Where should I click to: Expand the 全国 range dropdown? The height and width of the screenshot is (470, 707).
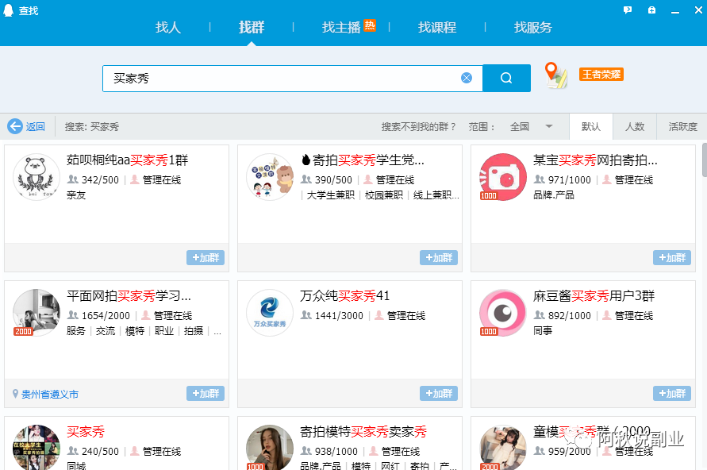coord(548,127)
